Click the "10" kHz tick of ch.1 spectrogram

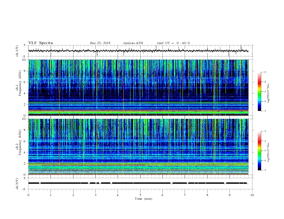pos(24,60)
